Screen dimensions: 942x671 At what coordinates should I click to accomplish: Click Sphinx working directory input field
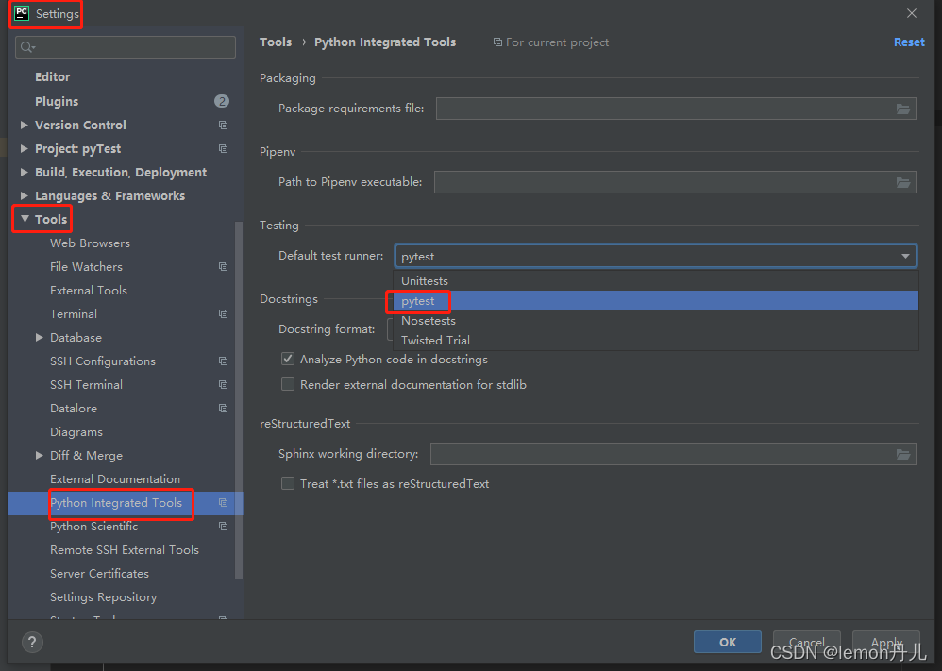coord(673,454)
